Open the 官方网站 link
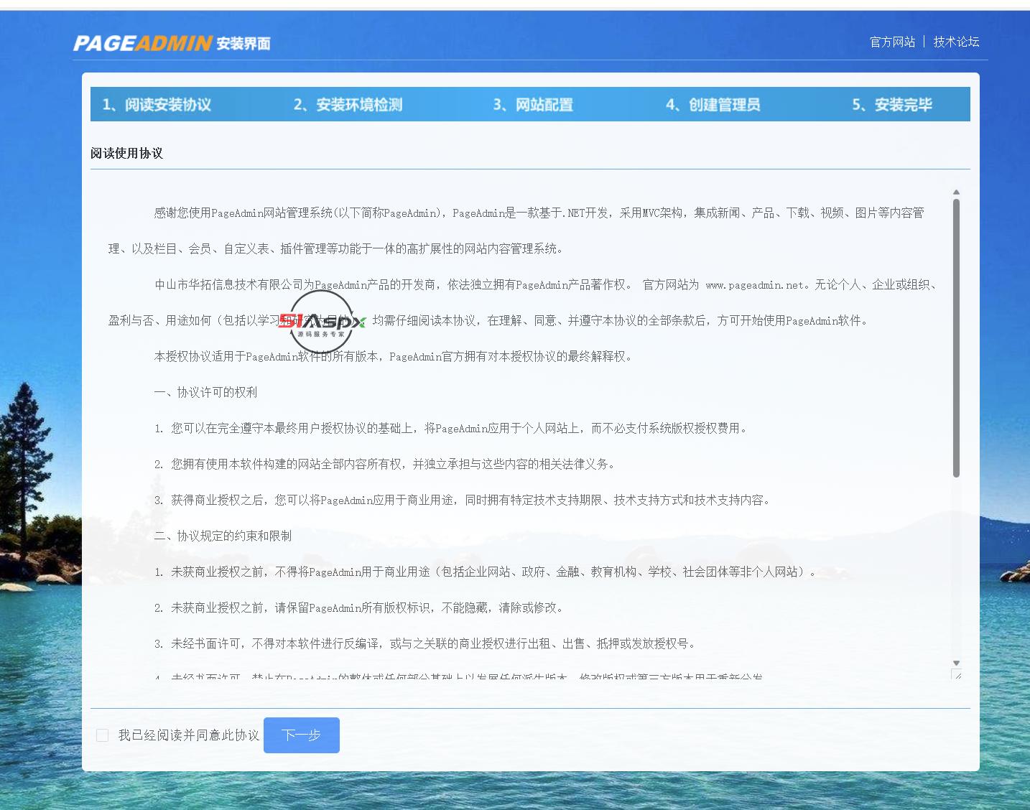This screenshot has height=810, width=1030. tap(892, 42)
